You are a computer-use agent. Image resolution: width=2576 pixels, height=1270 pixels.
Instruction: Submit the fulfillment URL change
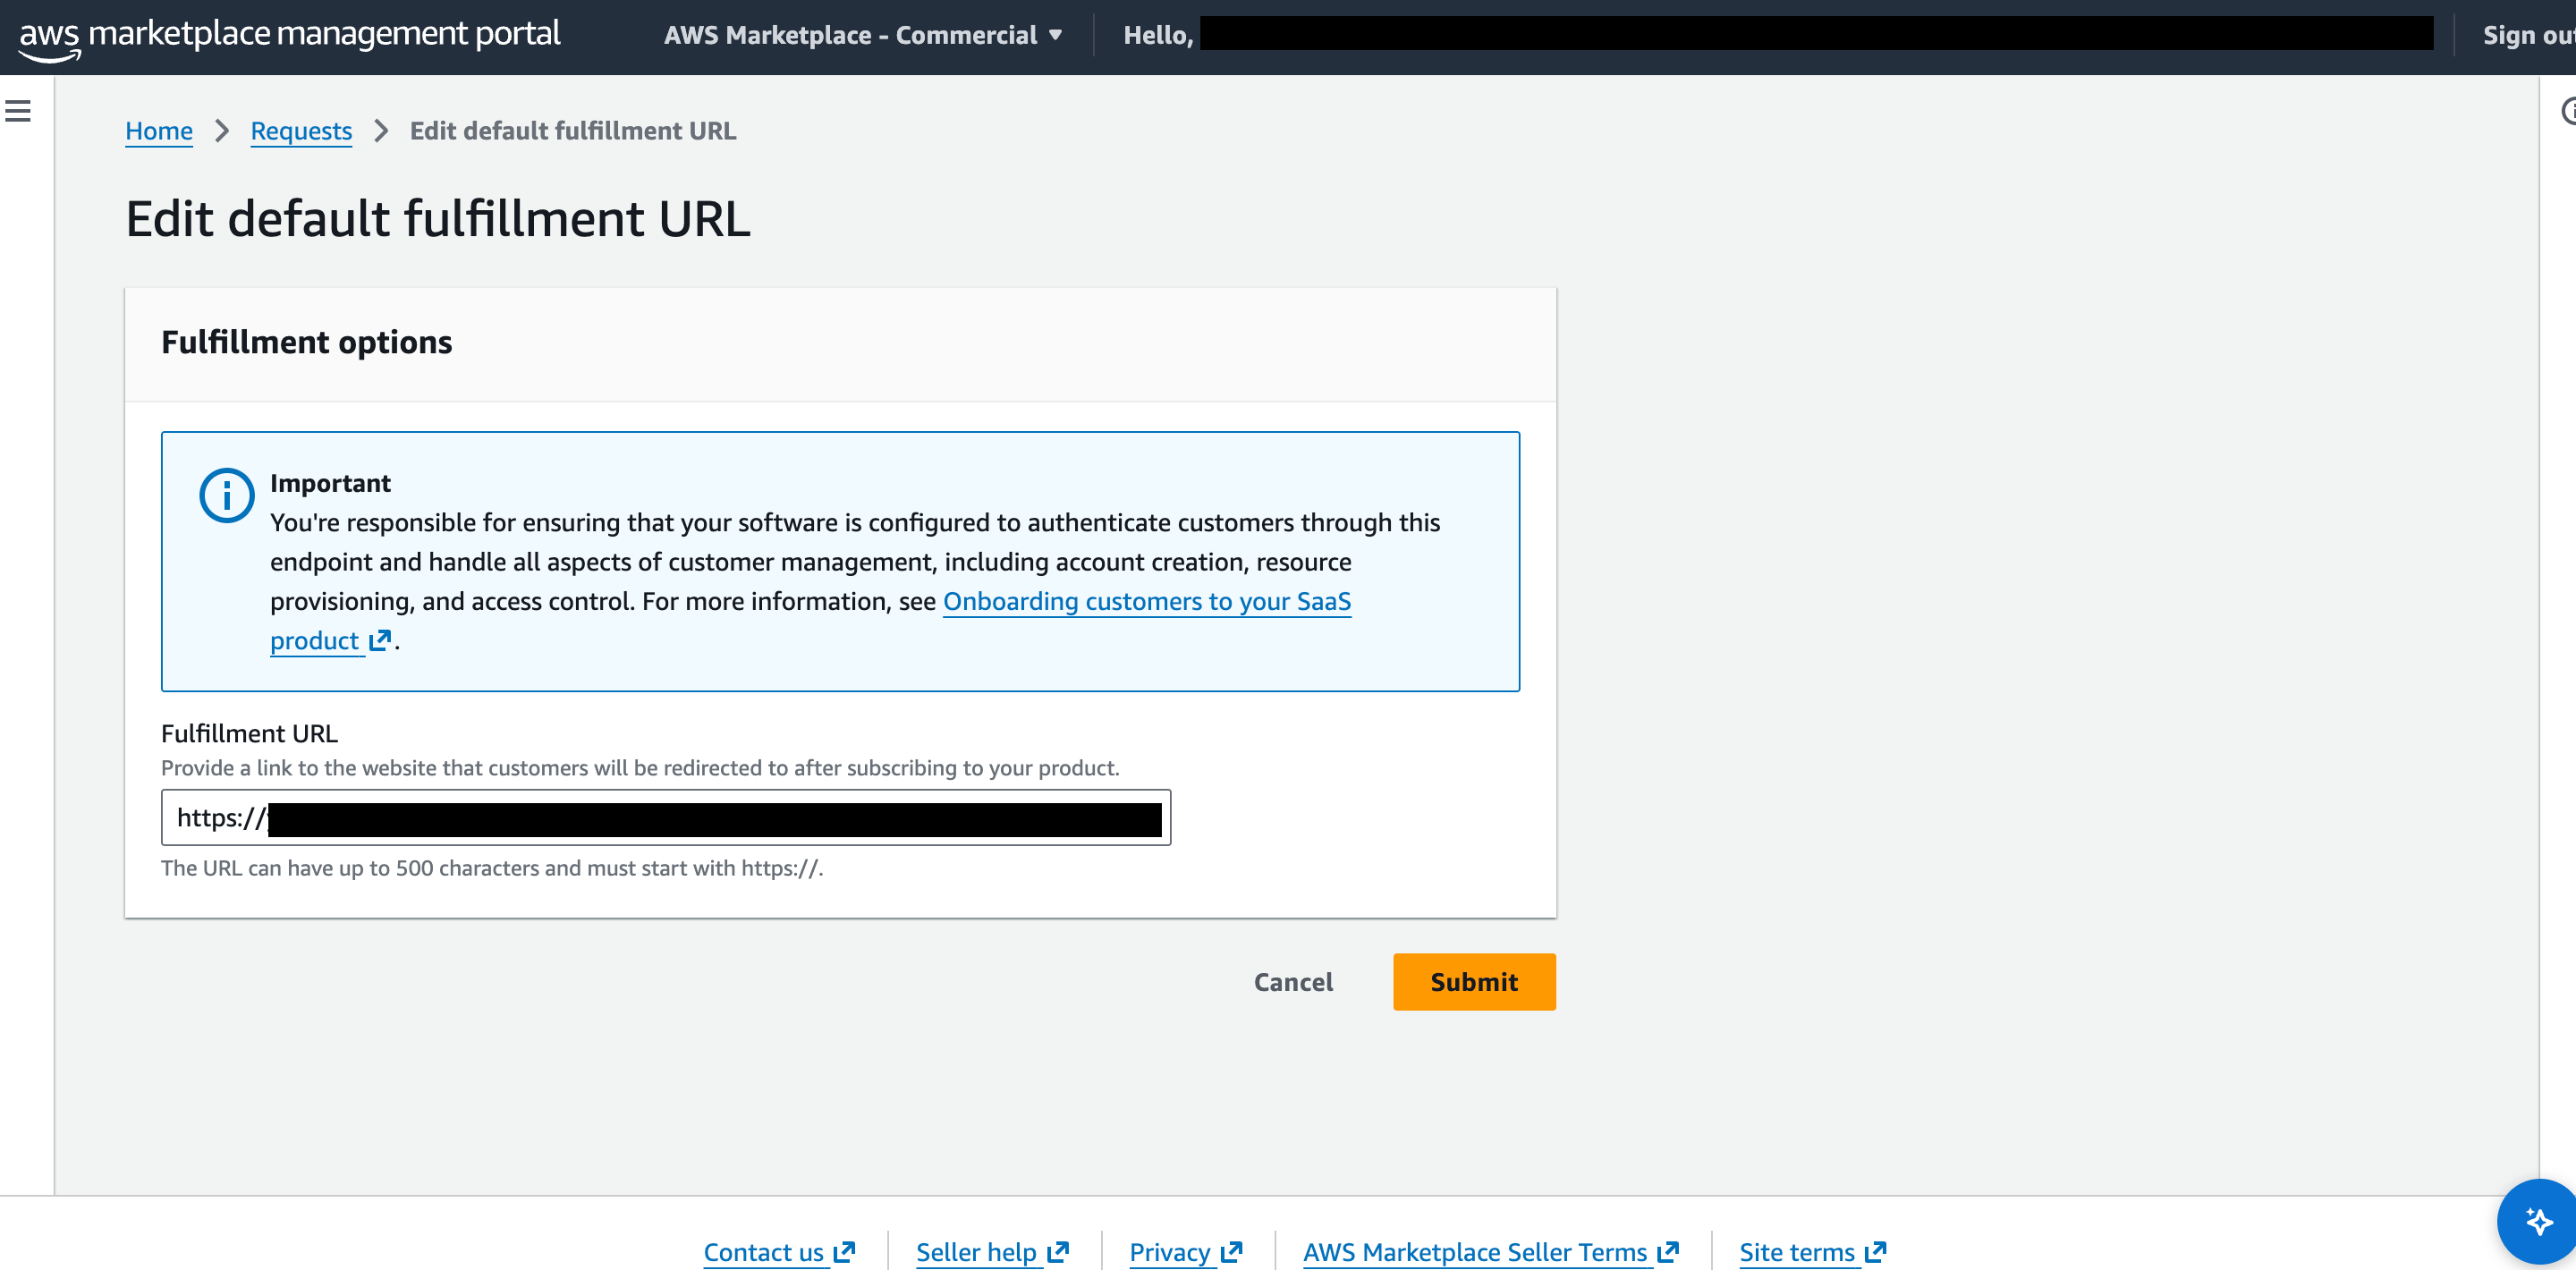(x=1474, y=982)
